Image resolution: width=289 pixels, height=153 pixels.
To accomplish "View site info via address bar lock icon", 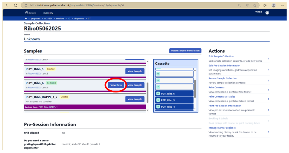I will click(x=26, y=5).
